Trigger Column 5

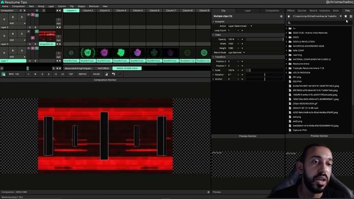pos(138,11)
